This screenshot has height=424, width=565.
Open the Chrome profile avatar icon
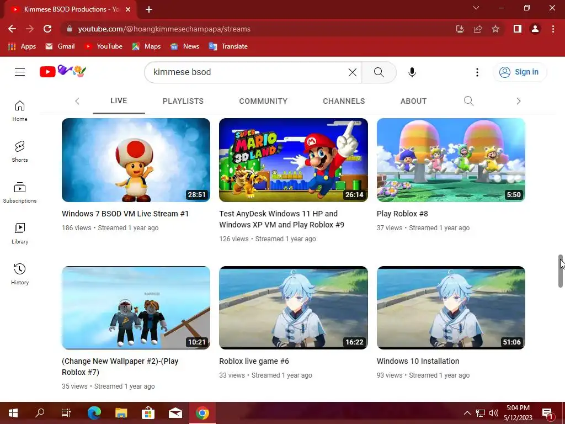pyautogui.click(x=535, y=29)
